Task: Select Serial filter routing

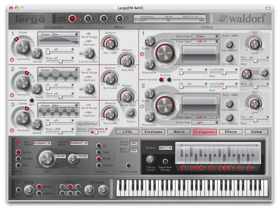Action: click(x=169, y=79)
